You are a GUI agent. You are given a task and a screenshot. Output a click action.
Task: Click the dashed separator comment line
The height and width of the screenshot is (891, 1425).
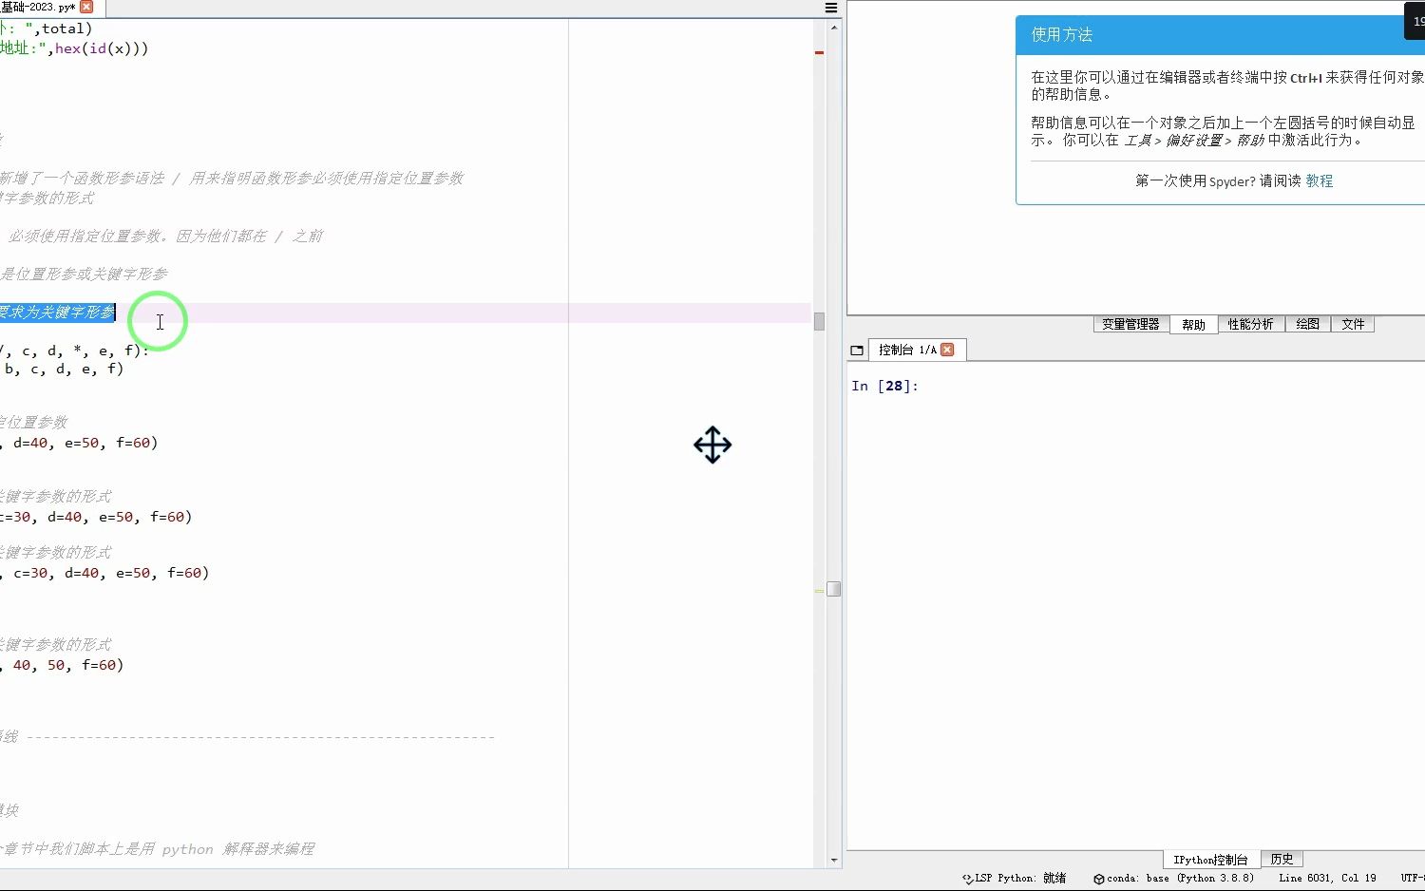point(247,737)
